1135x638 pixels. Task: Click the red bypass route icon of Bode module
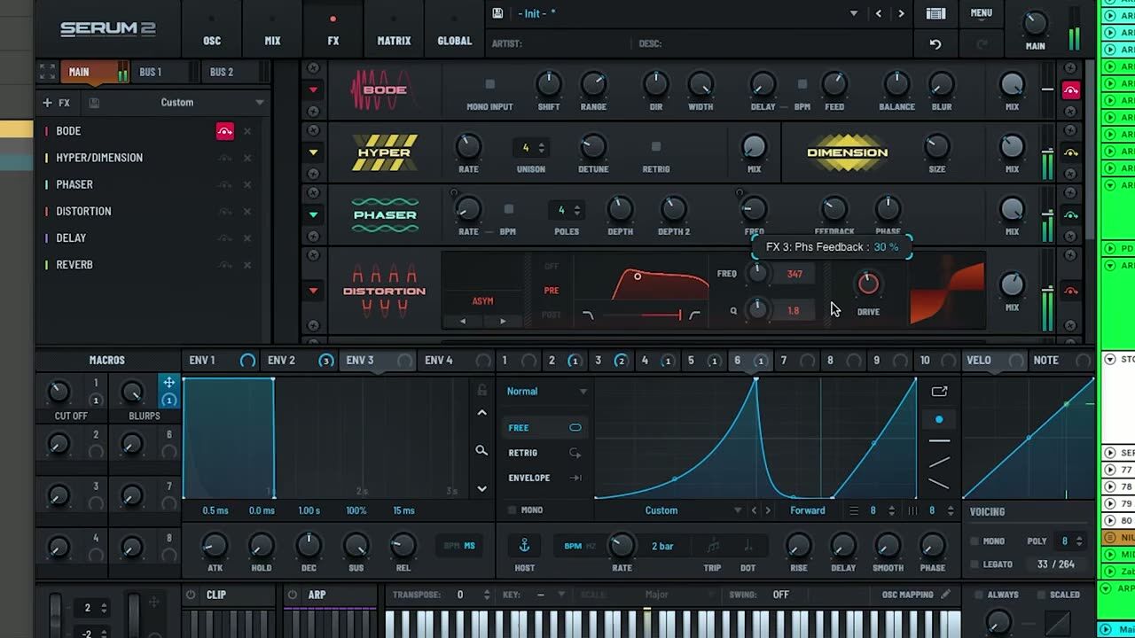1071,89
